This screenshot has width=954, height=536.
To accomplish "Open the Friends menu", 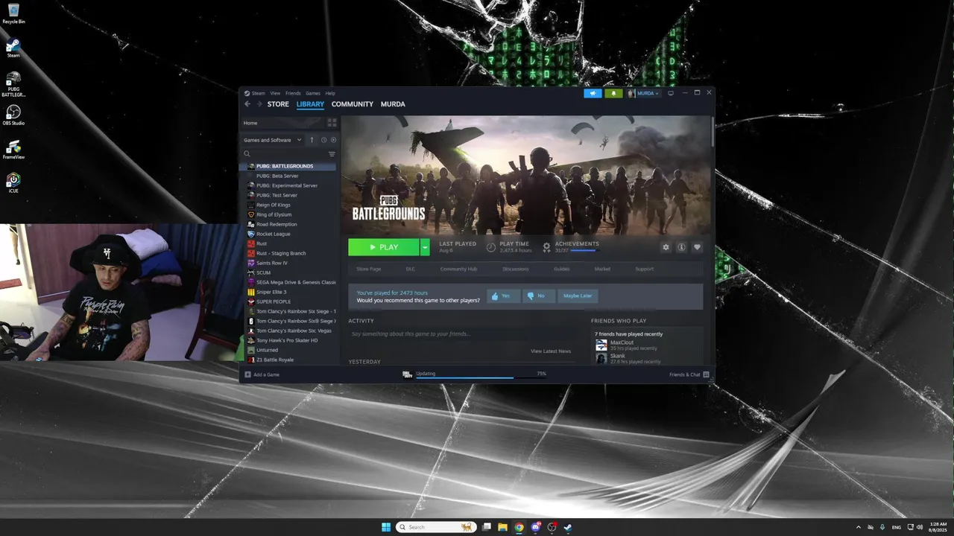I will coord(293,93).
